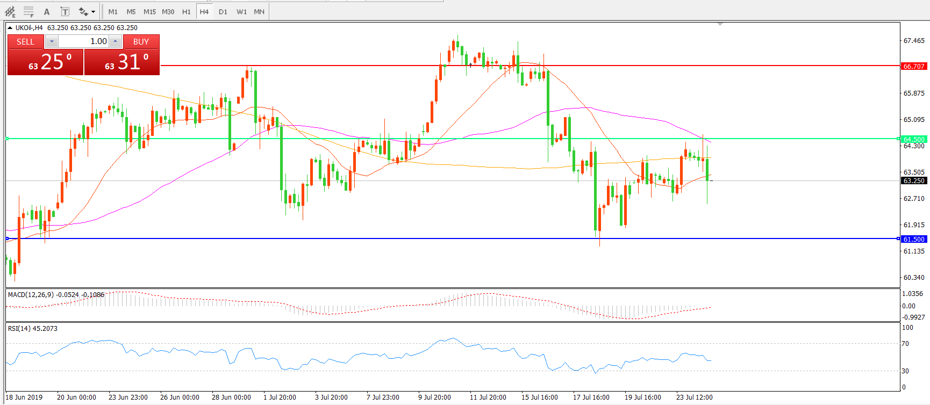Increase lot volume with up arrow
The height and width of the screenshot is (405, 930).
click(x=115, y=41)
